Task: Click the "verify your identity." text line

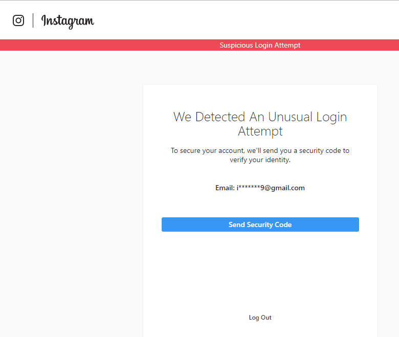Action: (260, 160)
